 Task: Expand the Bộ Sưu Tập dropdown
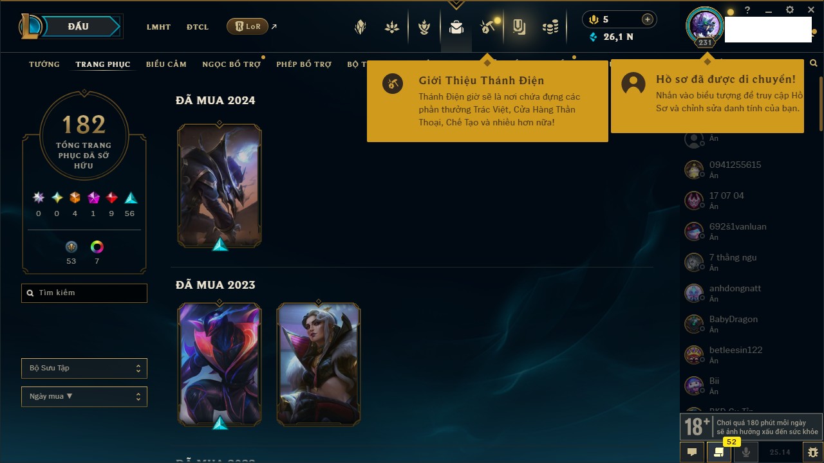(84, 368)
